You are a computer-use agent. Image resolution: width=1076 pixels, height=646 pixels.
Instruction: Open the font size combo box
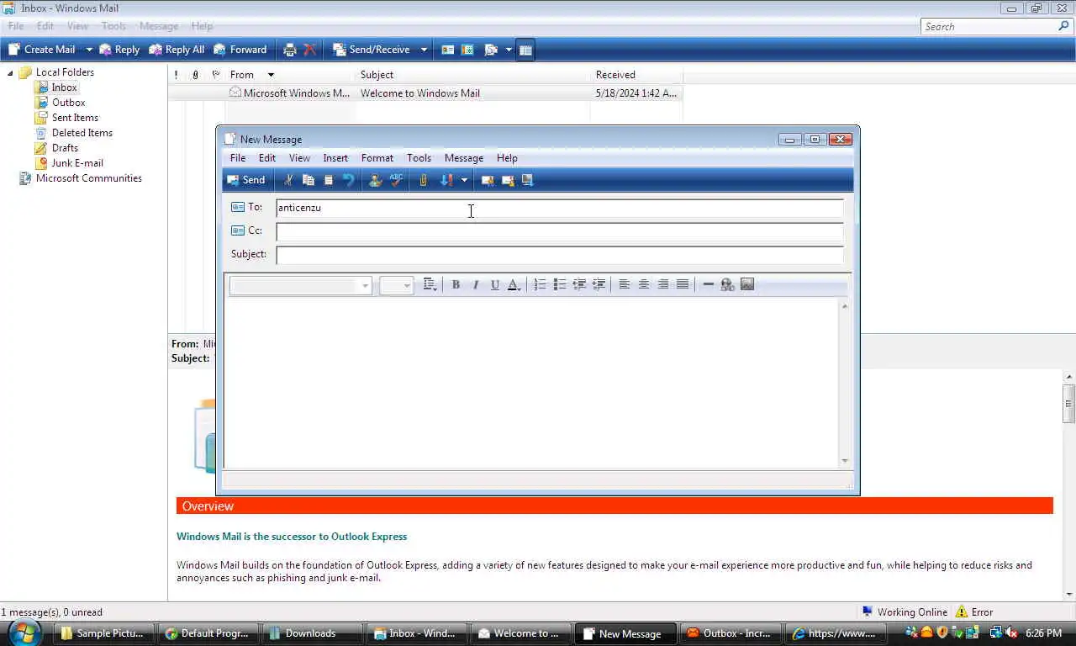[x=396, y=285]
